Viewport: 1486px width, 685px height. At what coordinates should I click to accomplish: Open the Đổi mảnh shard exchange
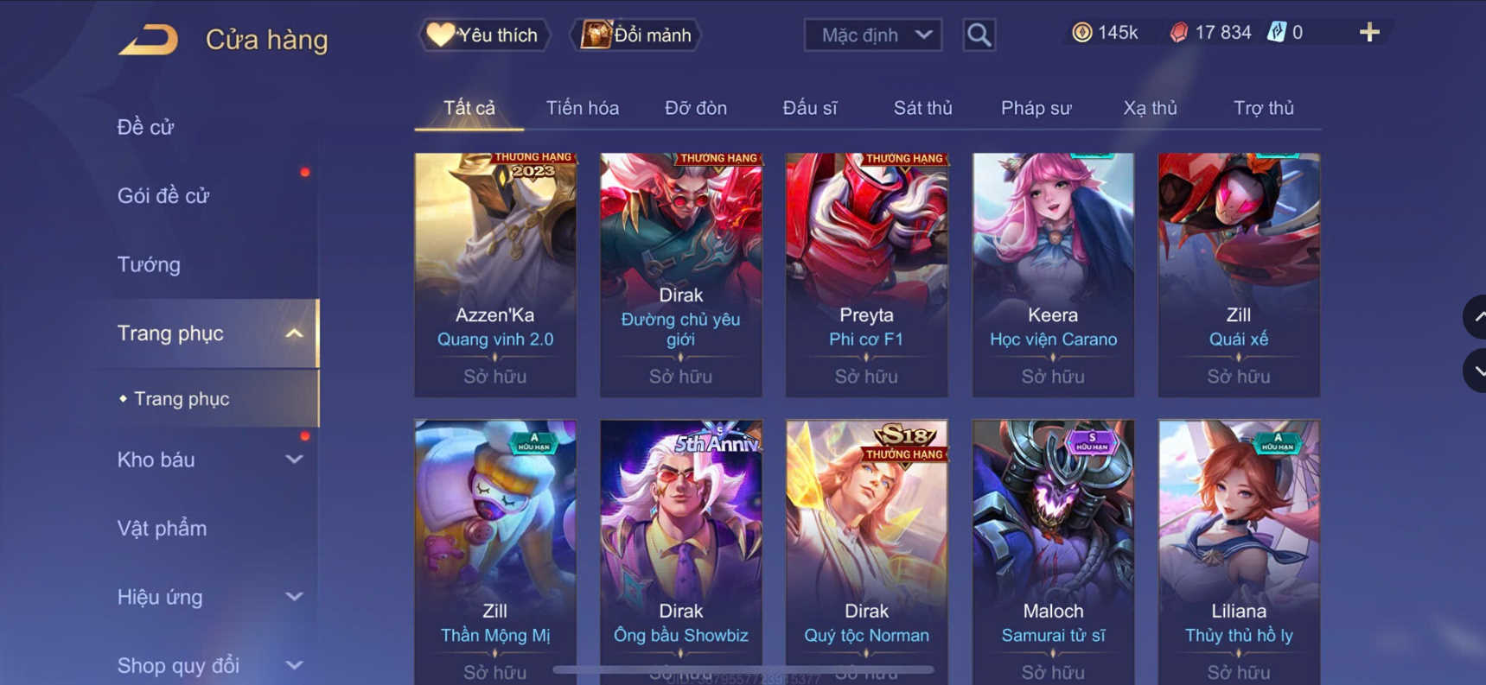point(635,35)
